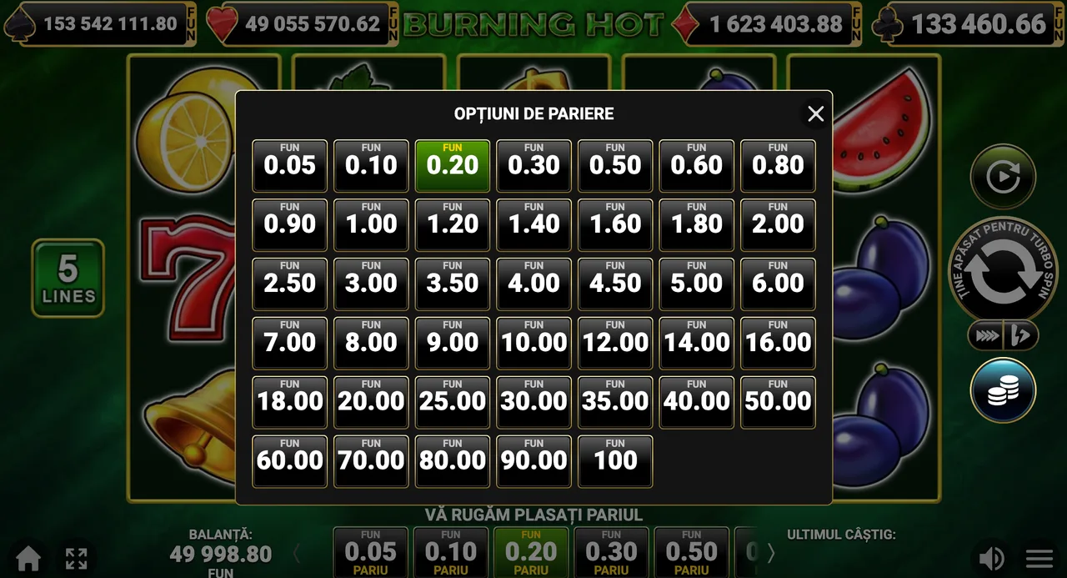Click the coins bet options icon
This screenshot has height=578, width=1067.
1003,390
